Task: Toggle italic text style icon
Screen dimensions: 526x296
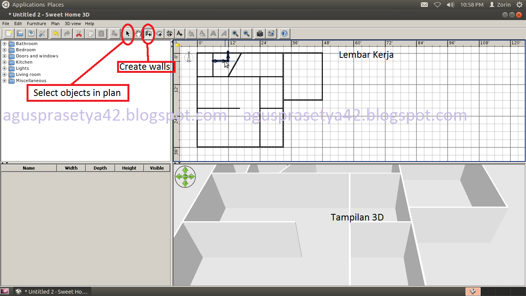Action: (x=224, y=34)
